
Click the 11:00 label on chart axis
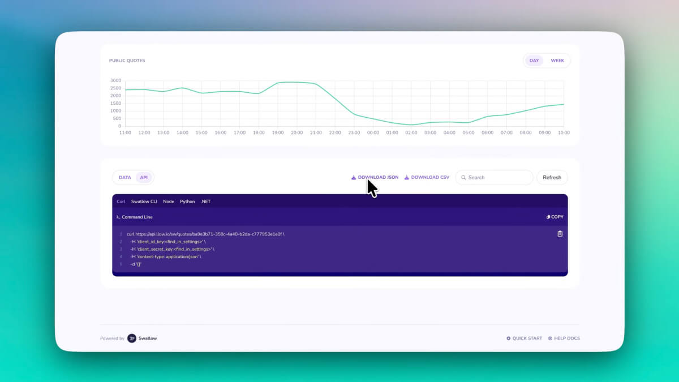[125, 133]
